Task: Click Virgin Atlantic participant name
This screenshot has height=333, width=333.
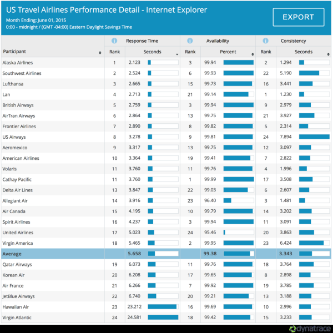Action: pos(17,317)
